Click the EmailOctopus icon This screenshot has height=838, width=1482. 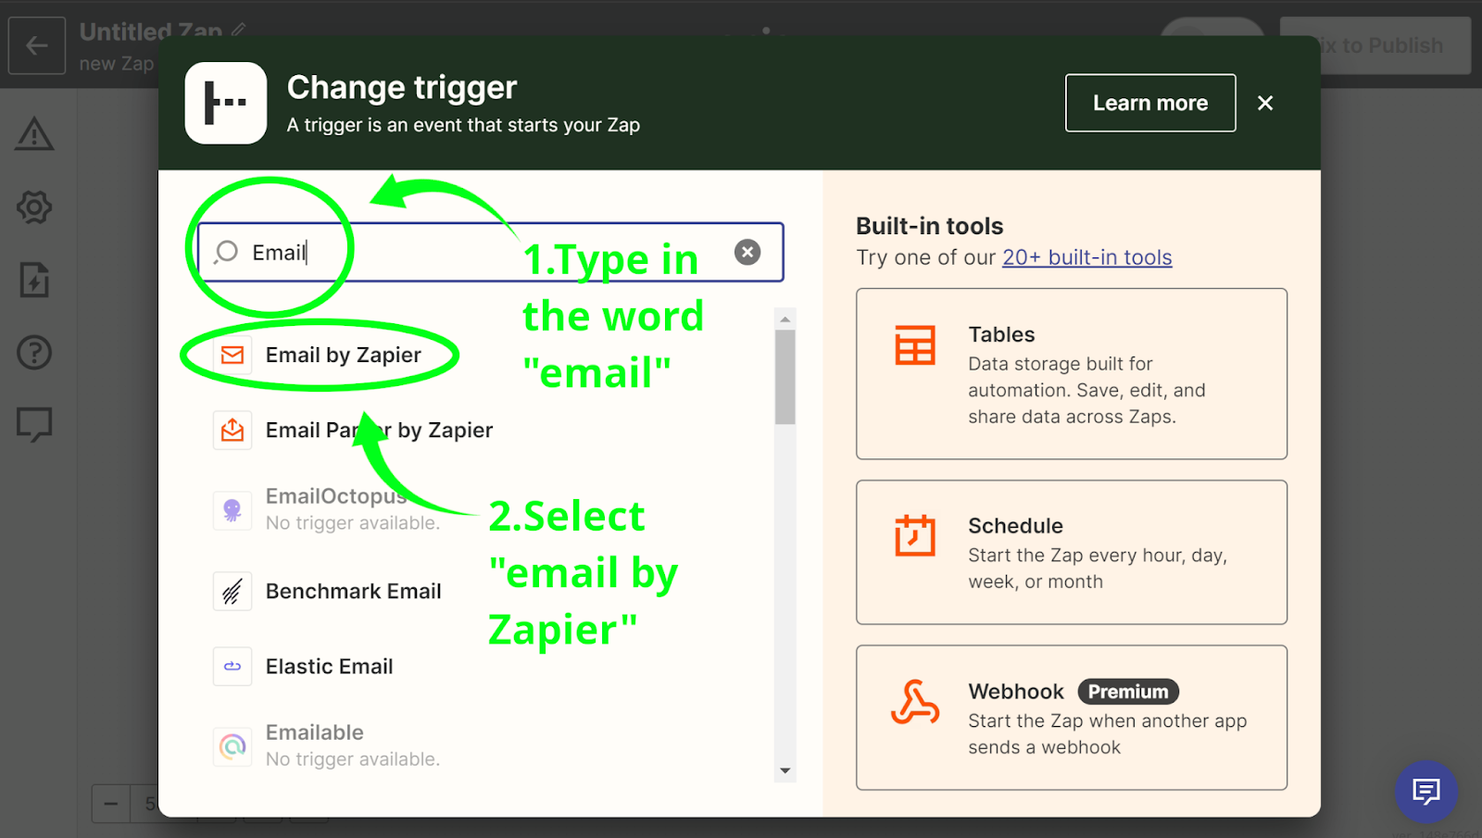click(x=232, y=509)
